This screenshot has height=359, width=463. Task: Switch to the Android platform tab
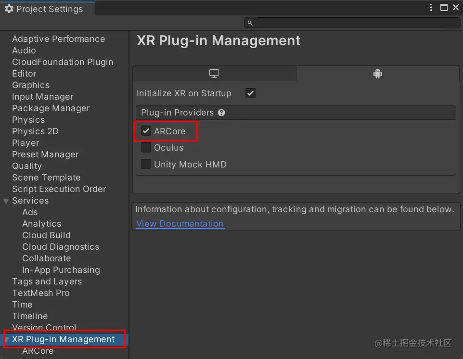tap(378, 74)
